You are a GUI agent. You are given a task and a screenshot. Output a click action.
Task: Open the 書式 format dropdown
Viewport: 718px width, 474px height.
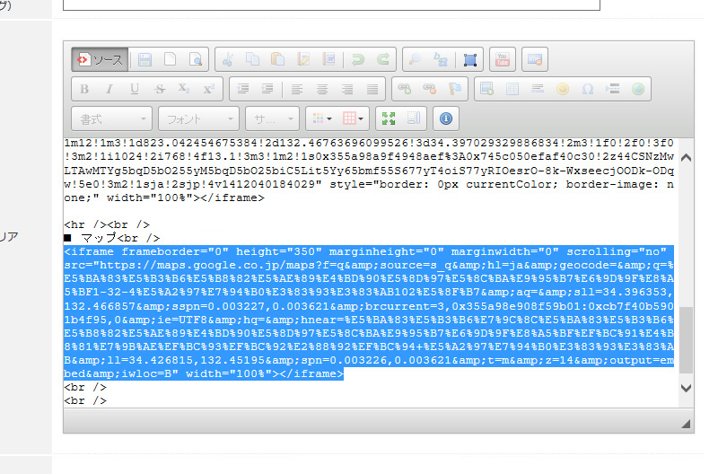(x=111, y=119)
